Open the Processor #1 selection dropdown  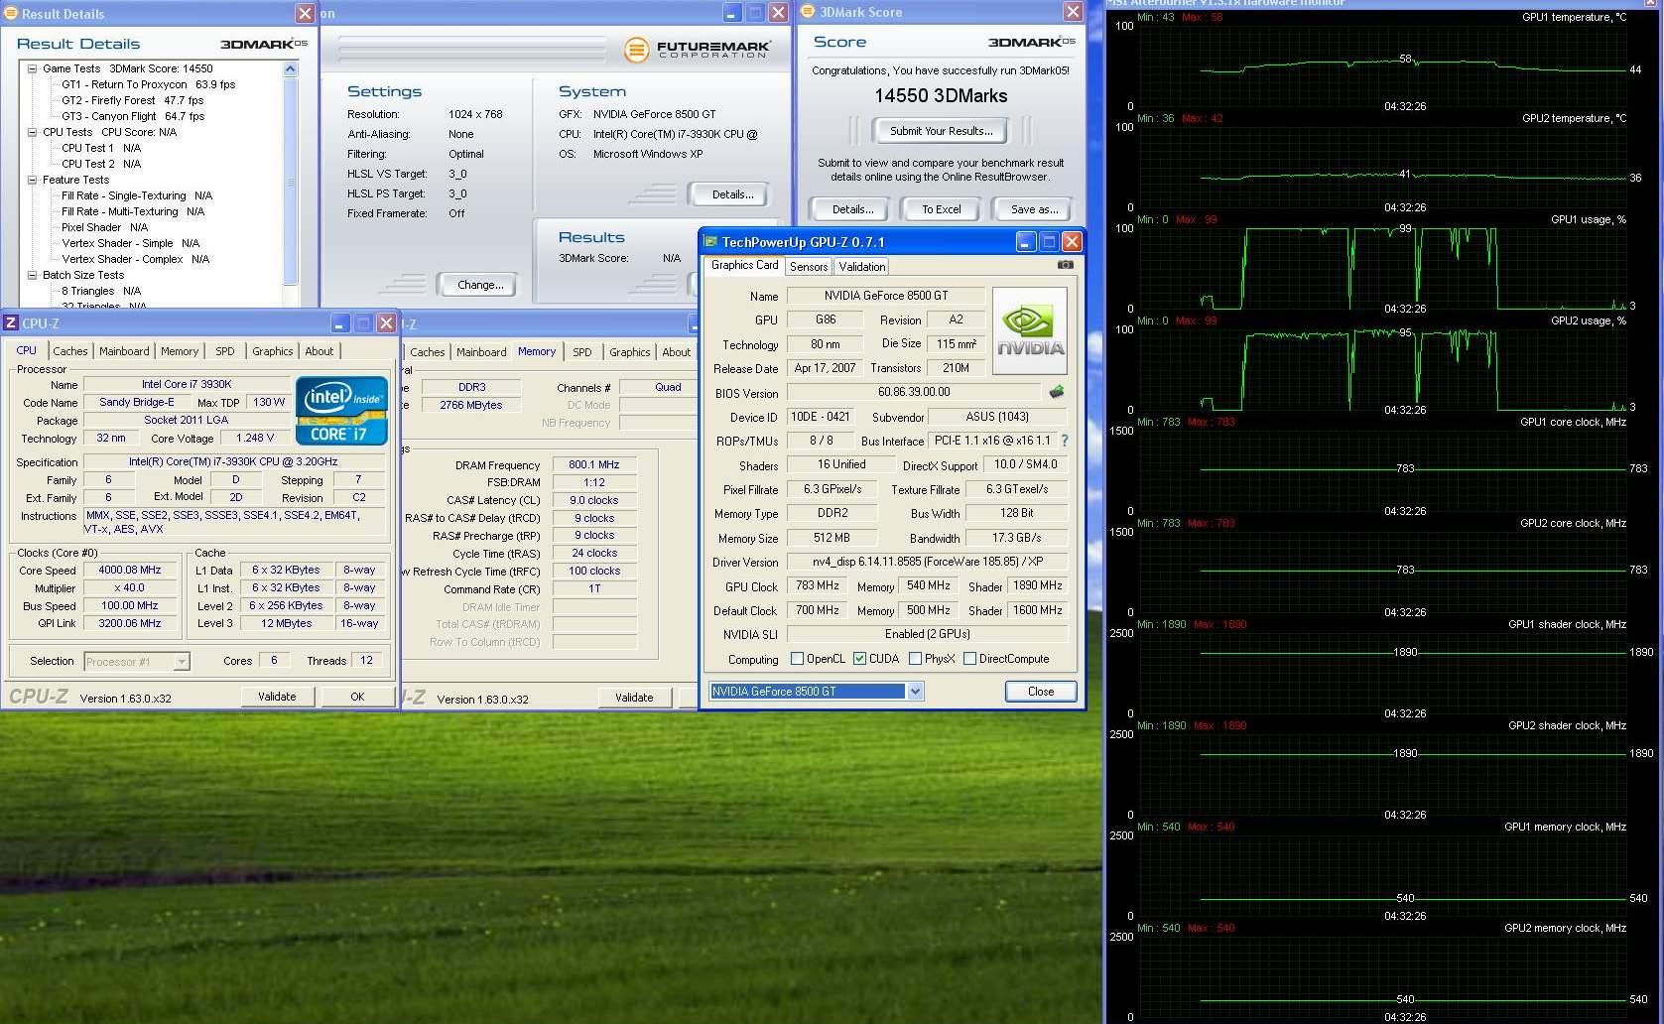(182, 661)
